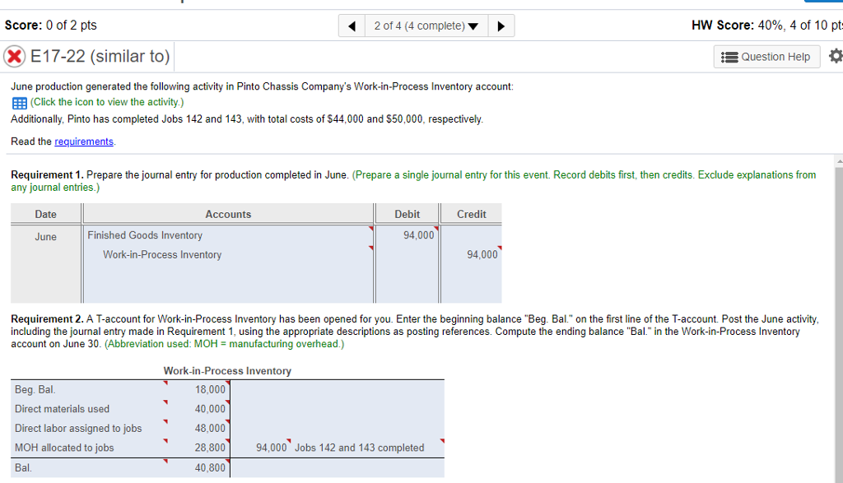Select the Finished Goods Inventory account field
The height and width of the screenshot is (483, 843).
(229, 235)
